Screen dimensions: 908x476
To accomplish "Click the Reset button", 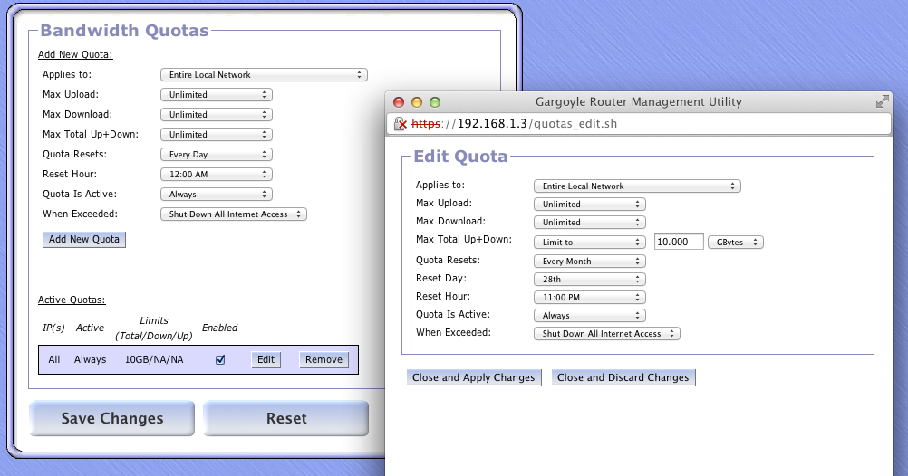I will click(x=286, y=418).
